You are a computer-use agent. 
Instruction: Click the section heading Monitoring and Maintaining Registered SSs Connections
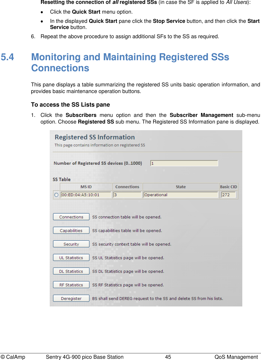coord(130,62)
